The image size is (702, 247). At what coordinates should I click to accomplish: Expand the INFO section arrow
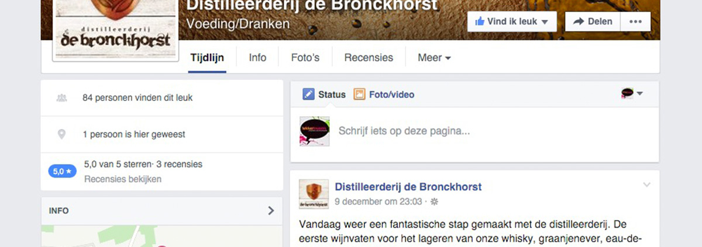(x=271, y=211)
